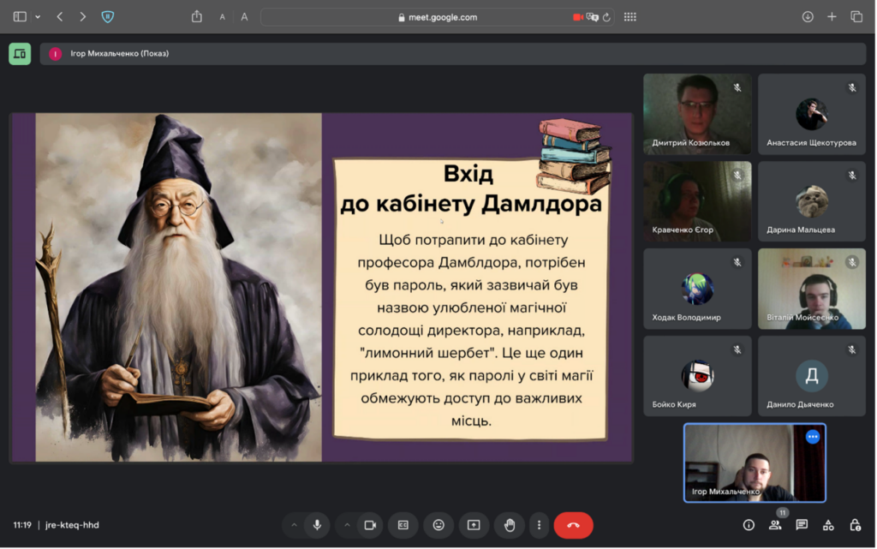Expand video settings chevron

(347, 525)
